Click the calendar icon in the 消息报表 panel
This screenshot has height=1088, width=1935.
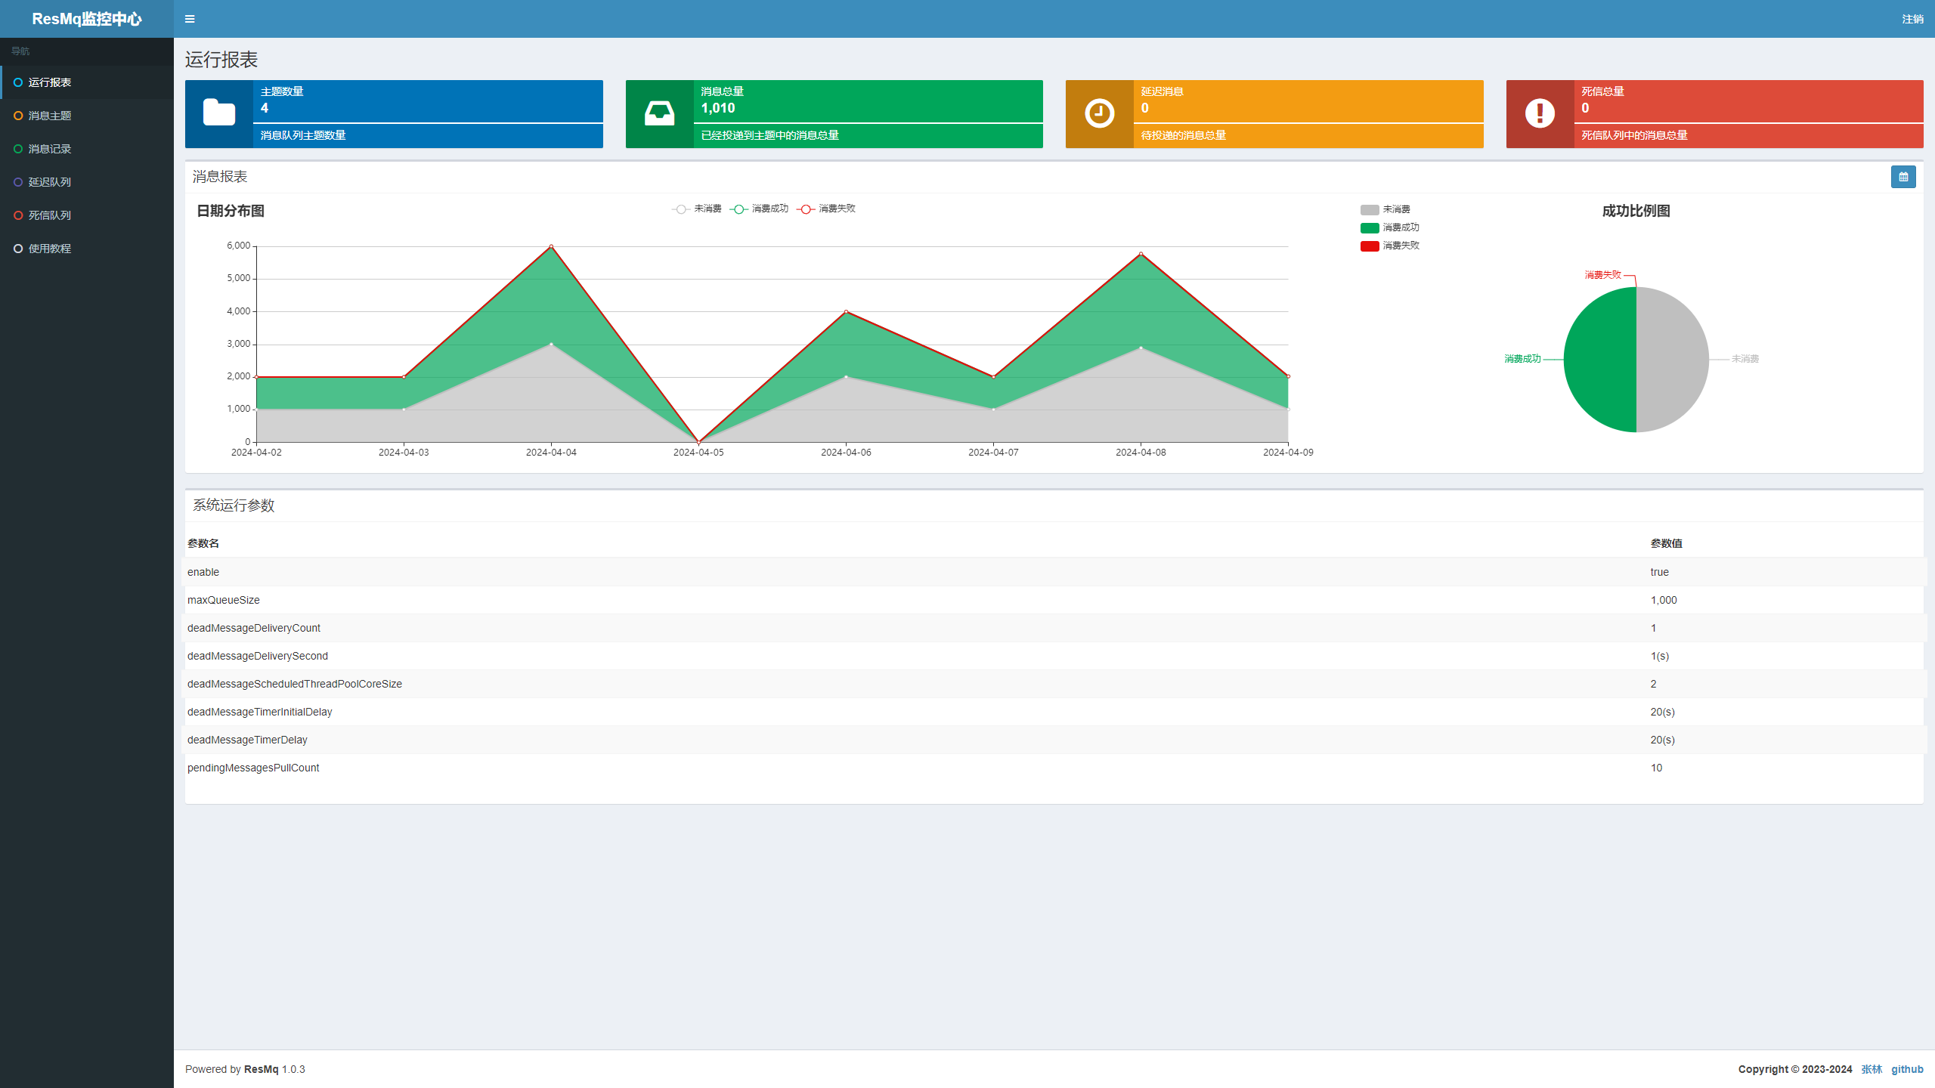click(1902, 177)
